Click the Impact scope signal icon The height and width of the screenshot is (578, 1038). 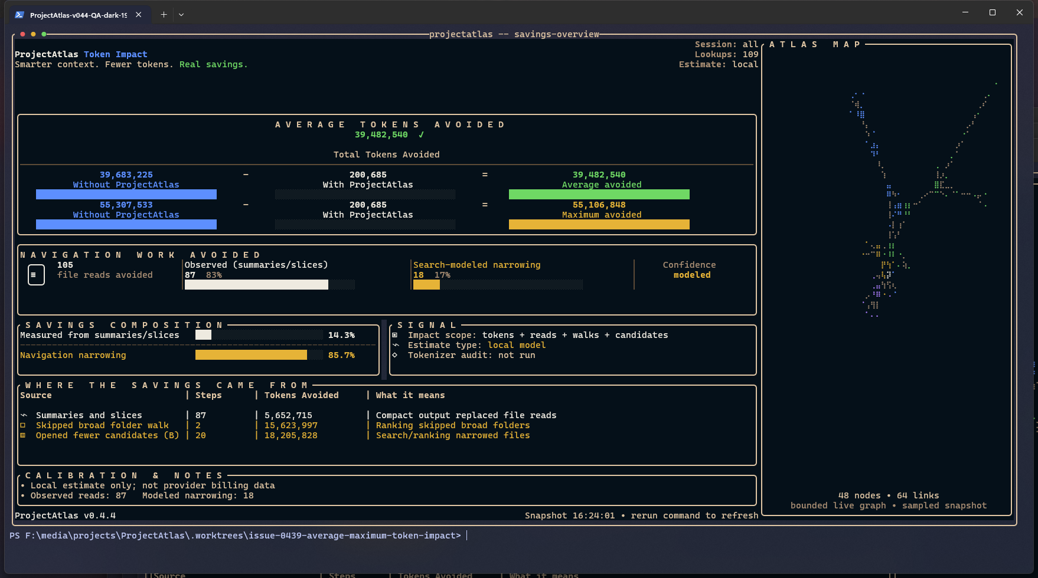coord(395,335)
